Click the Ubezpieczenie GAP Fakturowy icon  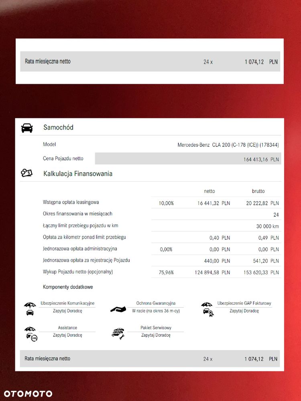click(x=207, y=309)
